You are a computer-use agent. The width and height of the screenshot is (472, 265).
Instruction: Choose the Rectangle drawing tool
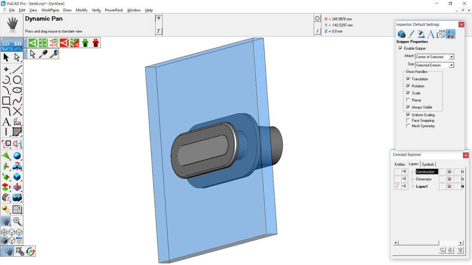(x=6, y=101)
